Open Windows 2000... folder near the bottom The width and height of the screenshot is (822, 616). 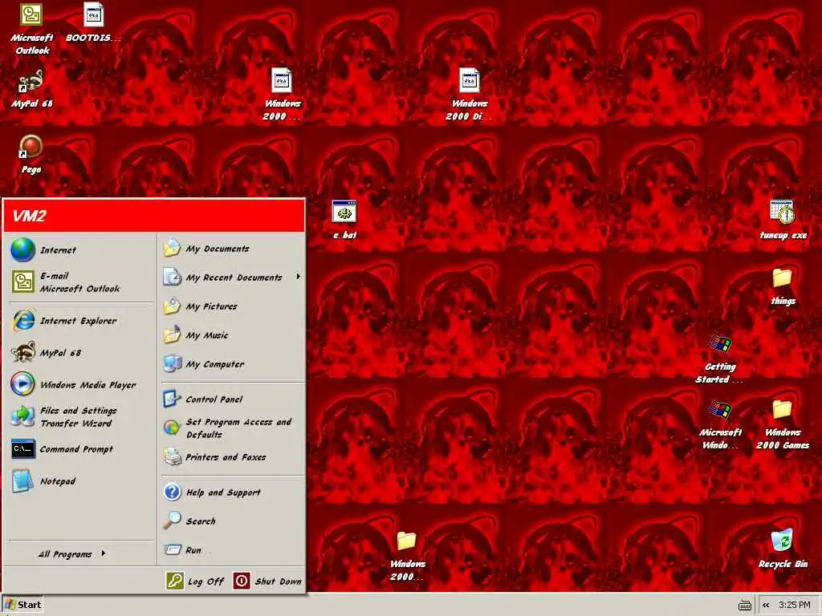(x=407, y=557)
